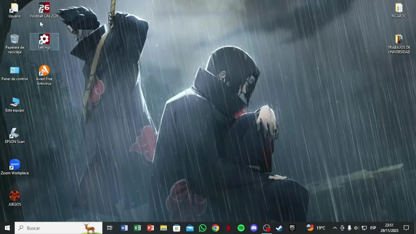Screen dimensions: 416x234
Task: Open File Explorer from taskbar
Action: coord(163,228)
